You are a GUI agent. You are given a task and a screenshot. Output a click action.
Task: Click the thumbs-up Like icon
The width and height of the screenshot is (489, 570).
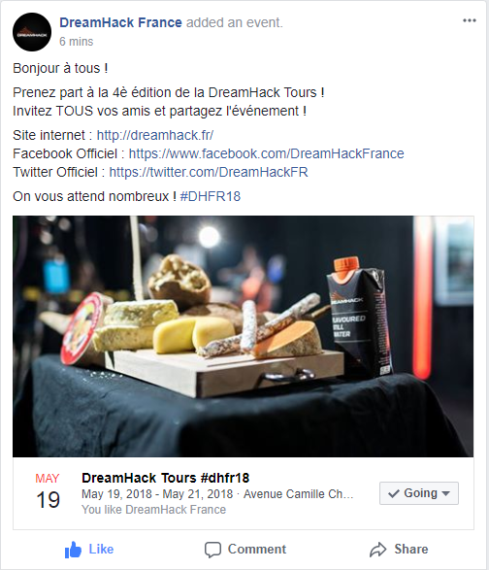[x=73, y=550]
